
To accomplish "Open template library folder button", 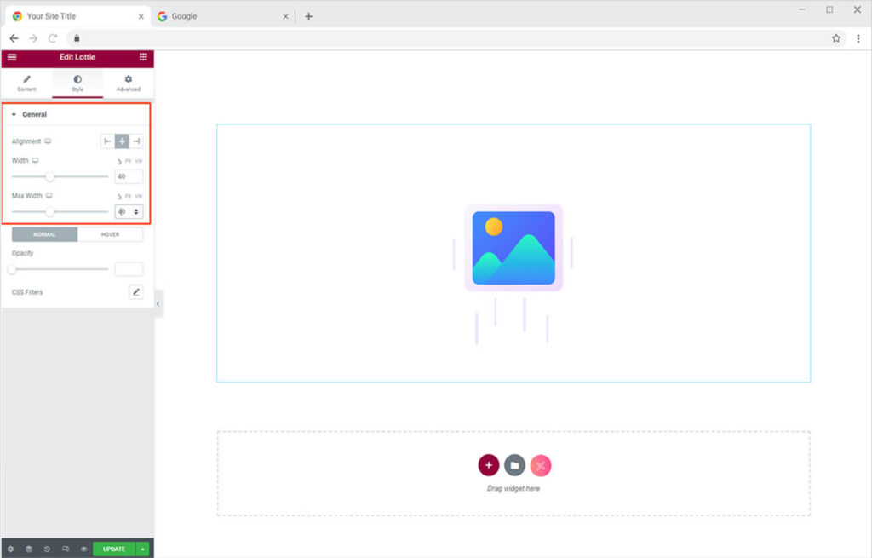I will click(x=514, y=465).
